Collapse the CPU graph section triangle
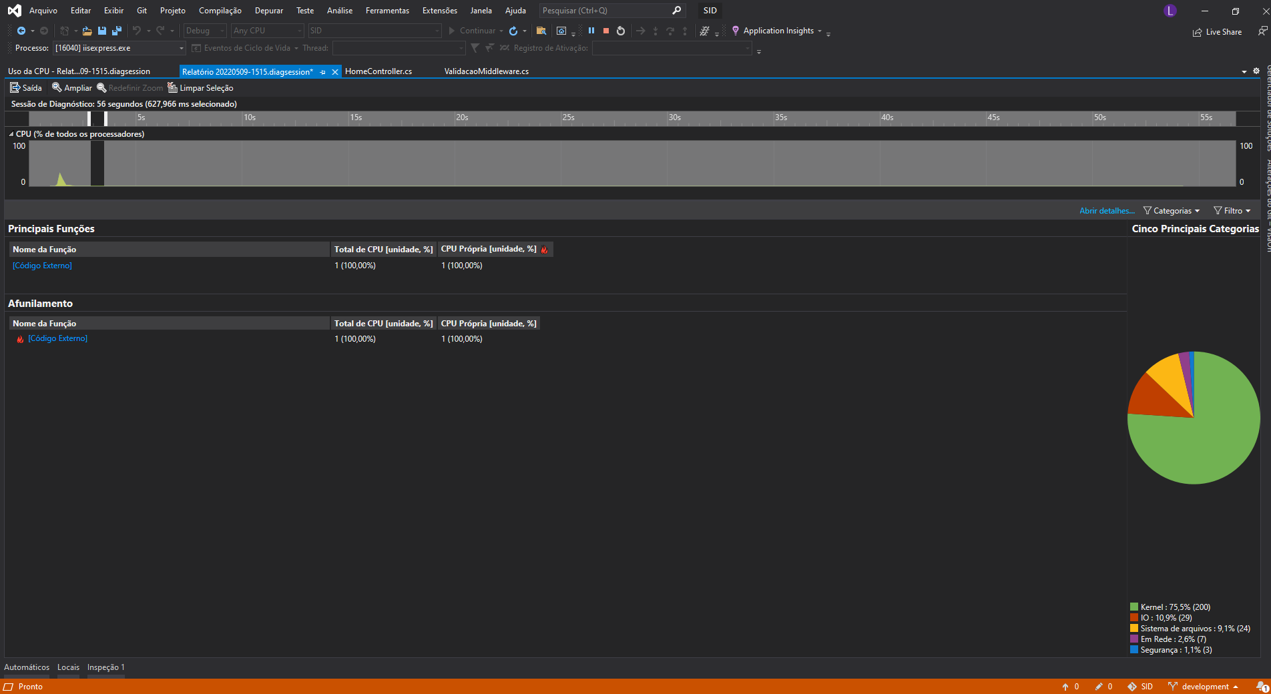This screenshot has width=1271, height=694. coord(11,134)
